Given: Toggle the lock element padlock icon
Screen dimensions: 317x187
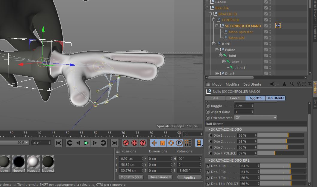Looking at the screenshot, I should 298,84.
